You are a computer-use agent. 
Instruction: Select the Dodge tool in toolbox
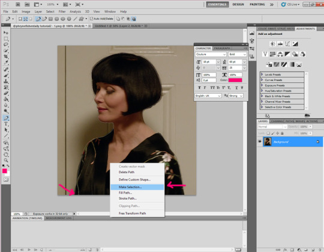pyautogui.click(x=6, y=111)
